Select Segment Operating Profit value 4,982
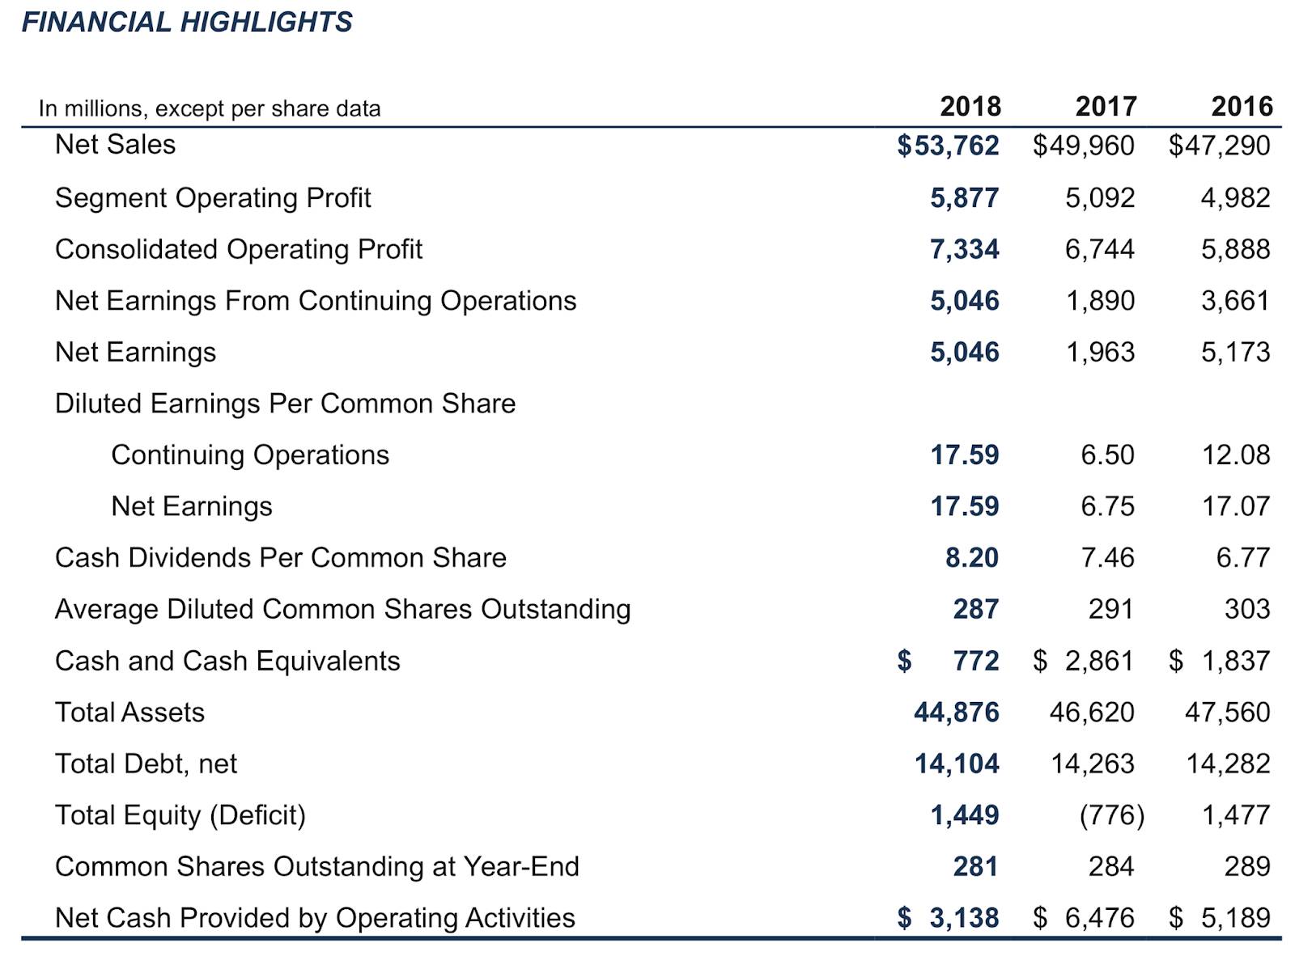 1236,198
